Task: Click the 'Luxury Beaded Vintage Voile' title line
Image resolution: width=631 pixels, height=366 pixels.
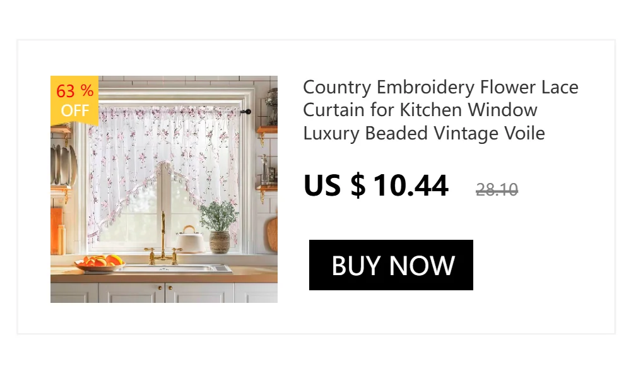Action: coord(424,133)
